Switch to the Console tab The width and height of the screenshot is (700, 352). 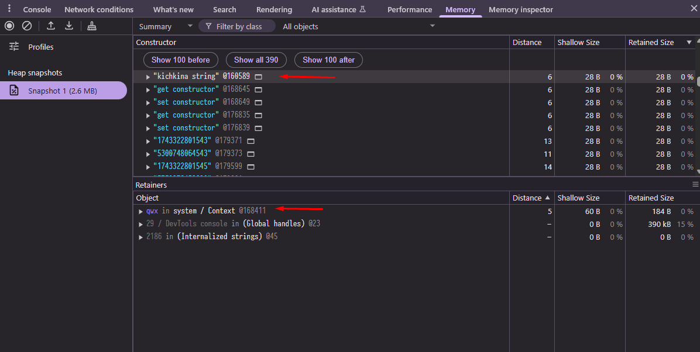(37, 9)
